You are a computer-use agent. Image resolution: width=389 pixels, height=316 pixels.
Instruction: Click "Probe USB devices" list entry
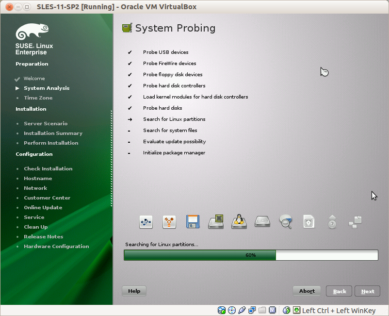point(166,52)
